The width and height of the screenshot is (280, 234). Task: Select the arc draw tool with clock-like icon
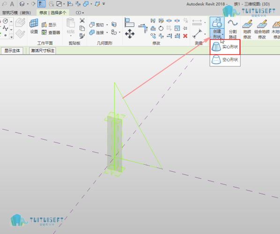(x=5, y=21)
